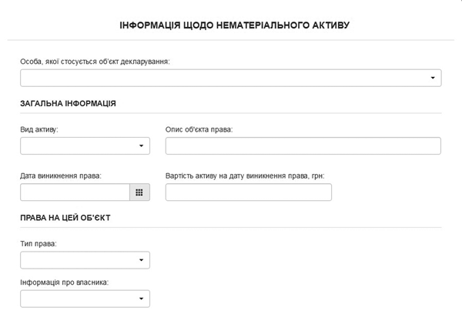Click the arrow at the end of the 'Особа' selector
Screen dimensions: 462x314
pos(433,78)
